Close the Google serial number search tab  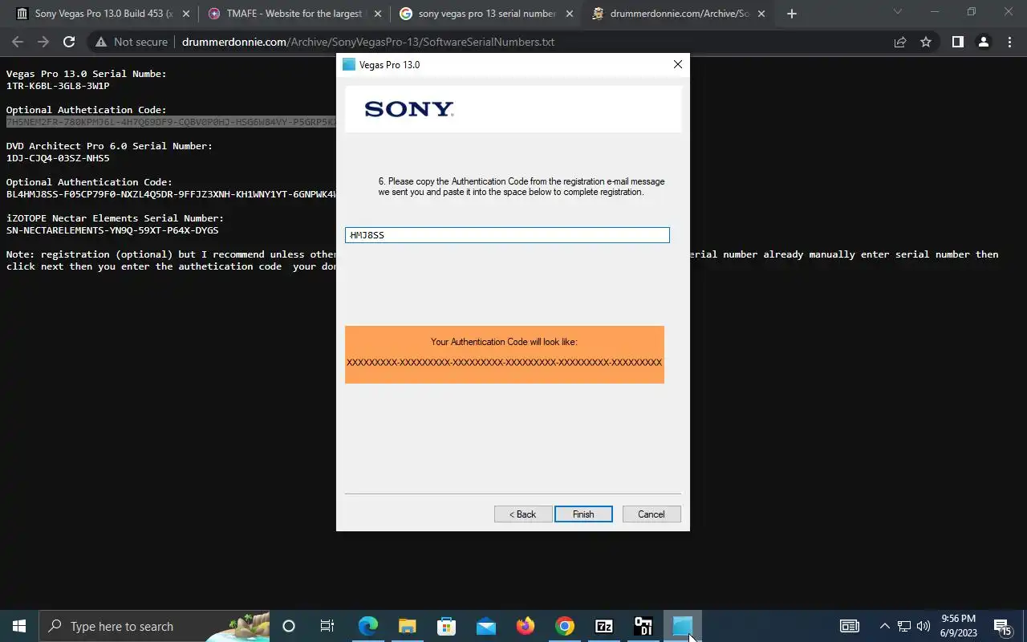[570, 14]
